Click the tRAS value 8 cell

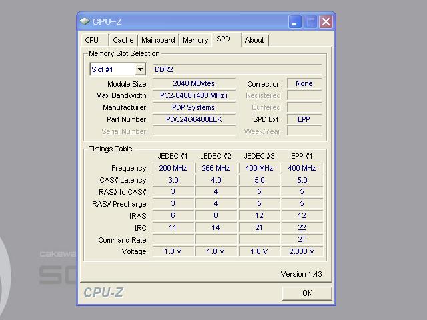point(216,215)
